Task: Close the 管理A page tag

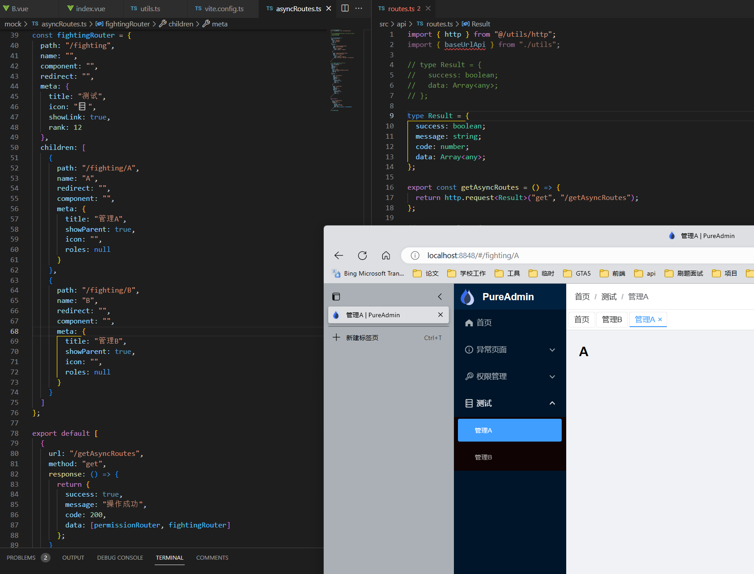Action: [660, 319]
